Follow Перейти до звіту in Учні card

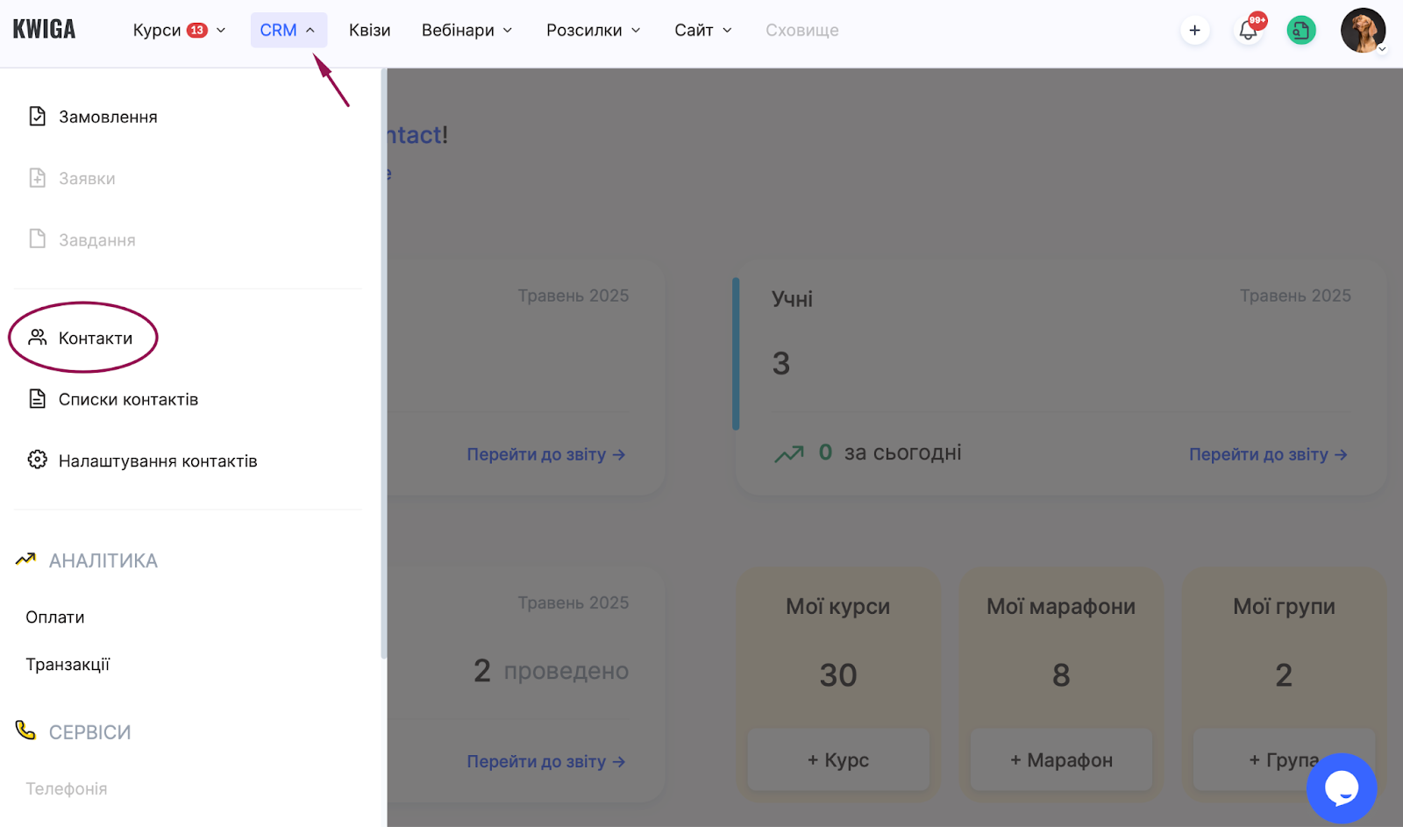pyautogui.click(x=1268, y=454)
